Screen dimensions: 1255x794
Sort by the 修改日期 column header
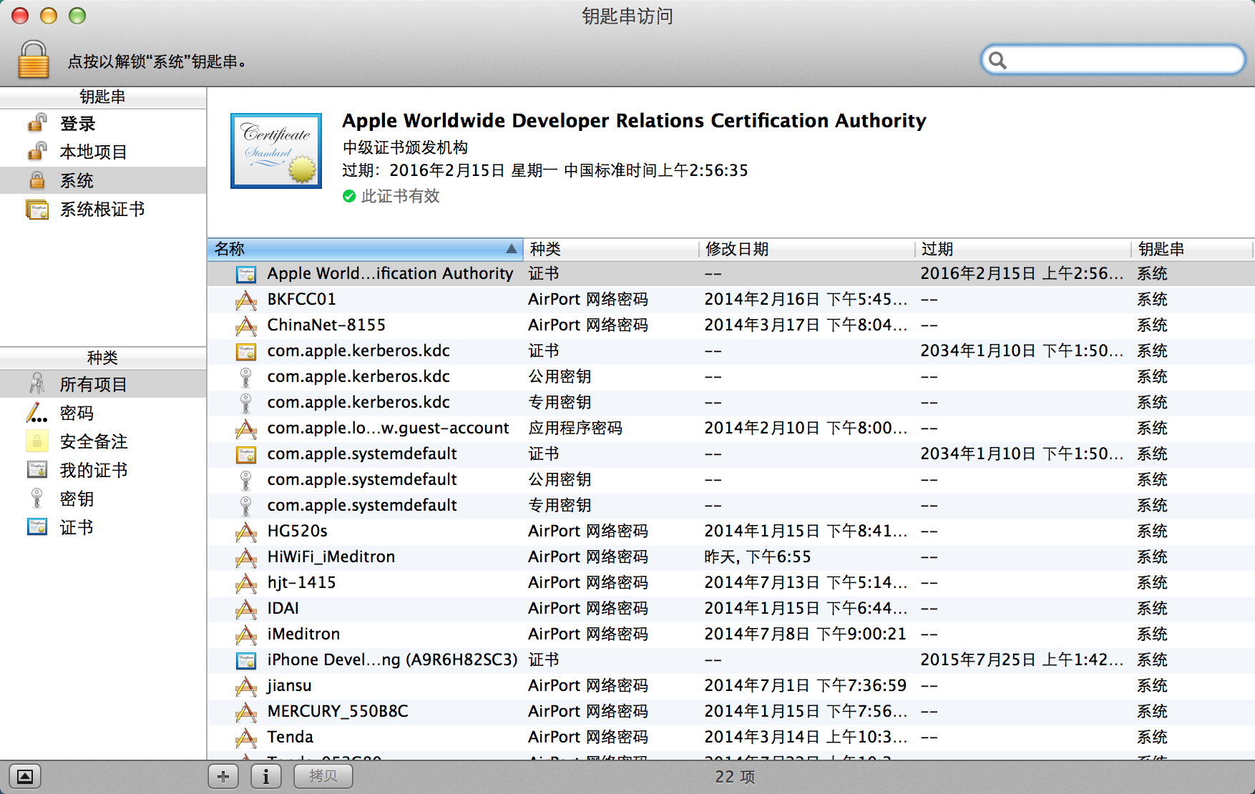(807, 249)
